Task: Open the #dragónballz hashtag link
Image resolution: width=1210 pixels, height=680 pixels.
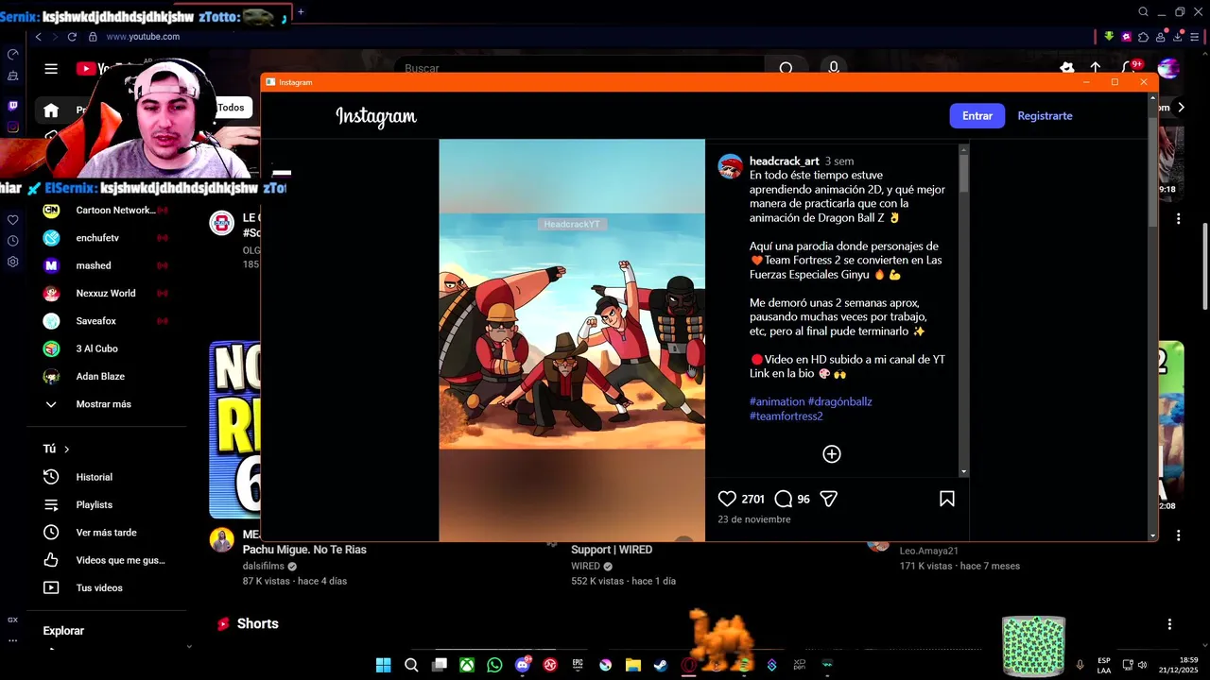Action: tap(840, 401)
